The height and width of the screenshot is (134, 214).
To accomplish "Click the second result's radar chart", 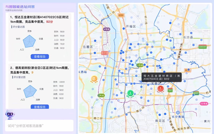I will click(29, 91).
